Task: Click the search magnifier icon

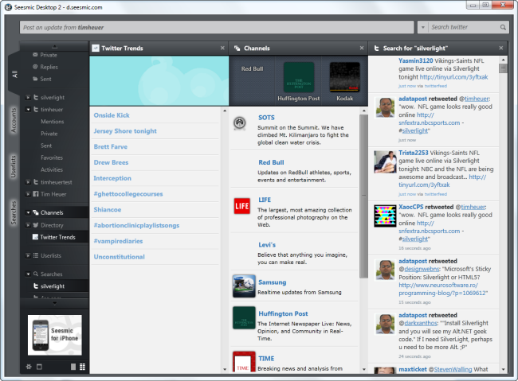Action: tap(503, 27)
